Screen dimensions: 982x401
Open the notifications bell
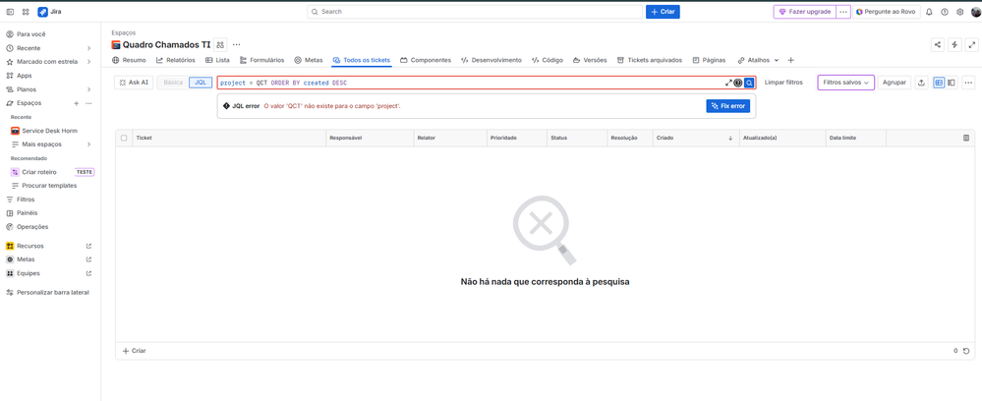929,12
